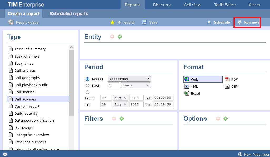Click the Run now running-man icon
270x157 pixels.
(x=239, y=22)
